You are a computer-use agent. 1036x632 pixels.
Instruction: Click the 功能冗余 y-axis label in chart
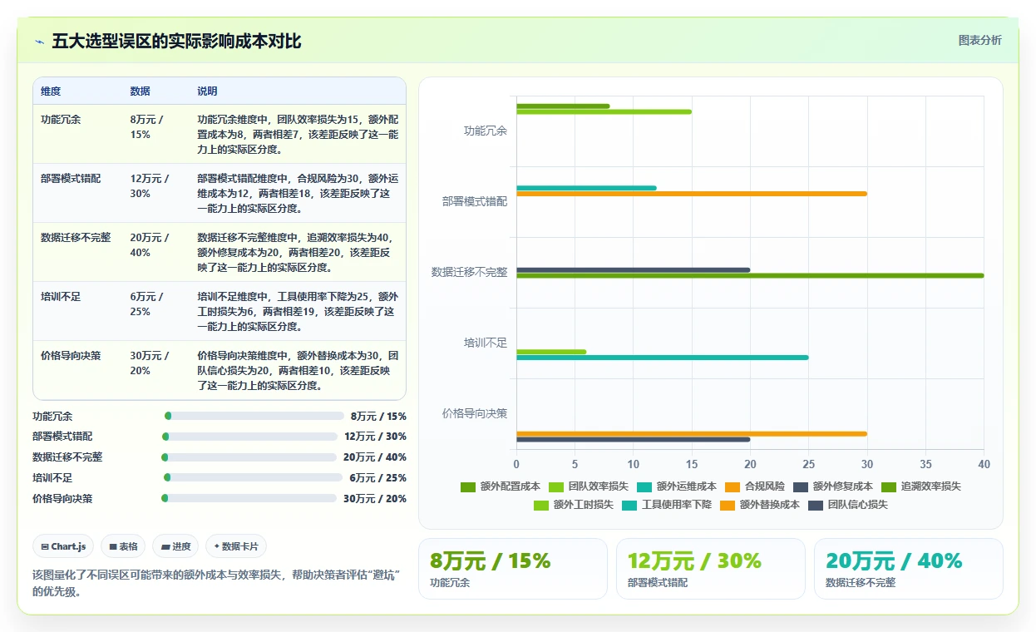click(x=486, y=131)
